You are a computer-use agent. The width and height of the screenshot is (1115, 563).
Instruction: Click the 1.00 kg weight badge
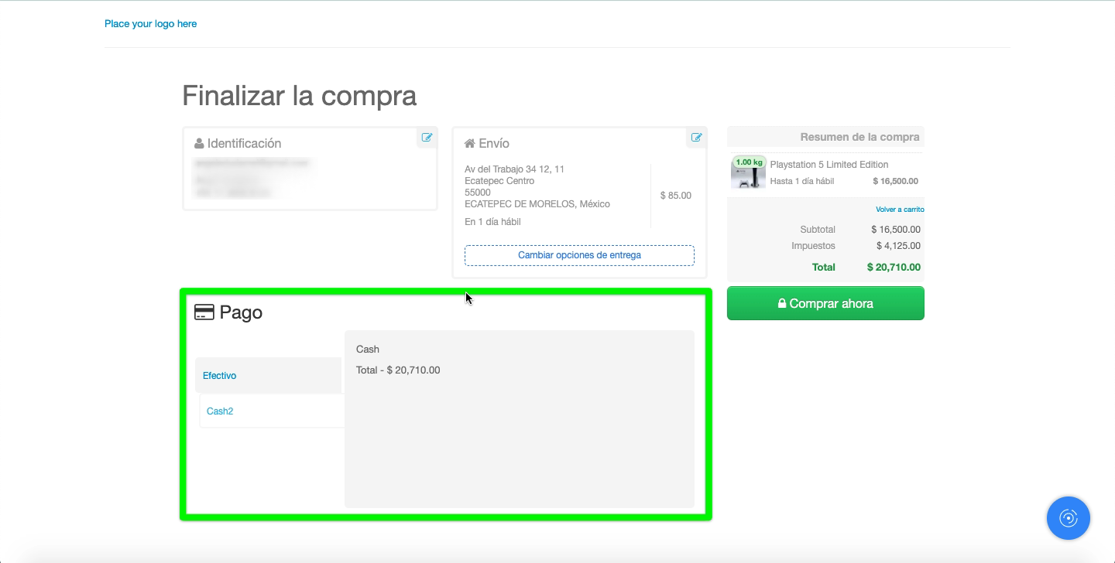click(x=749, y=162)
